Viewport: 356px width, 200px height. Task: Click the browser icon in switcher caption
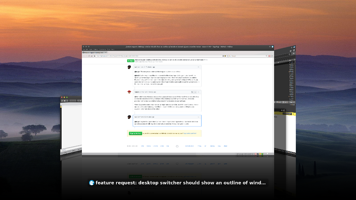pos(91,183)
